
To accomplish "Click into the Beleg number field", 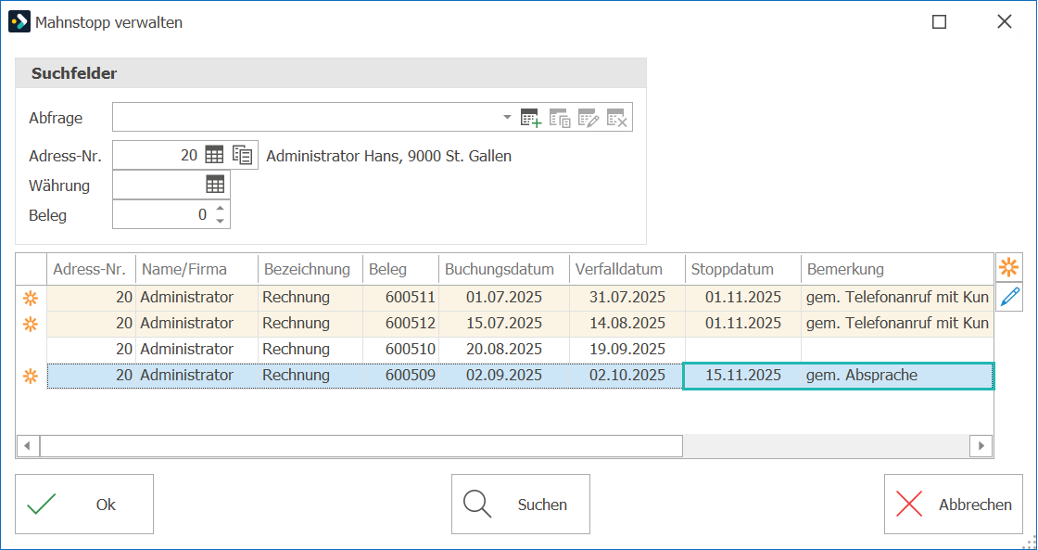I will [x=163, y=214].
